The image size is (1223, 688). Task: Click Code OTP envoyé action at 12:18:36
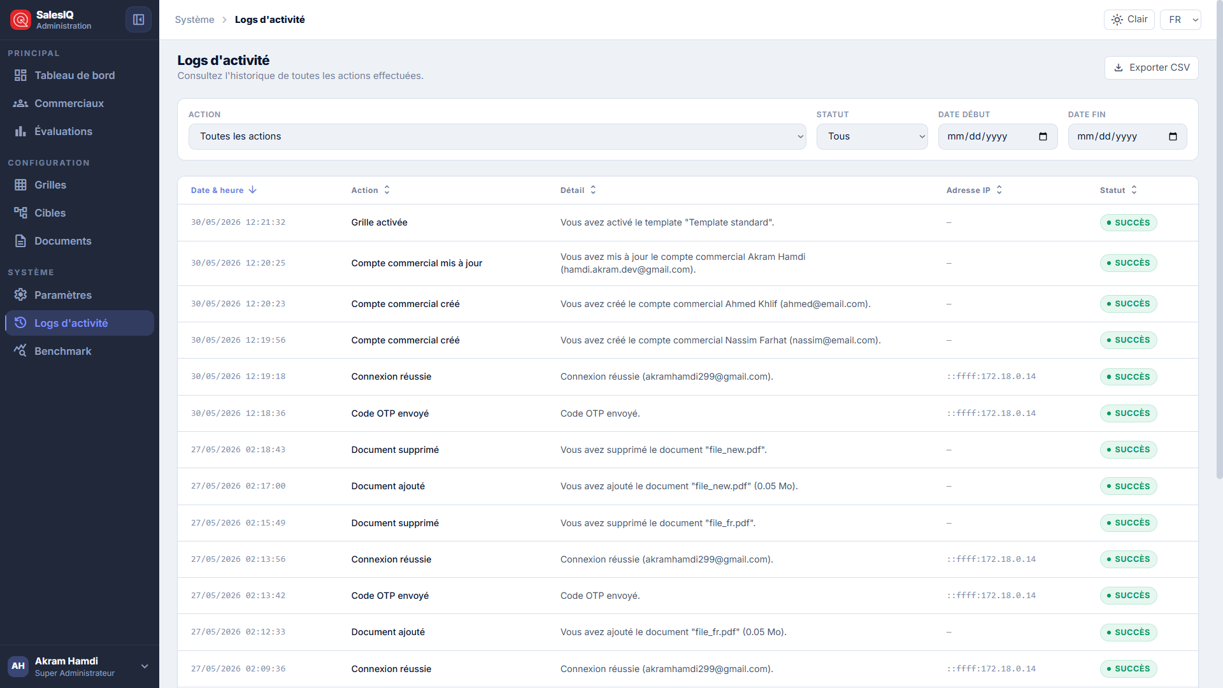pos(390,413)
